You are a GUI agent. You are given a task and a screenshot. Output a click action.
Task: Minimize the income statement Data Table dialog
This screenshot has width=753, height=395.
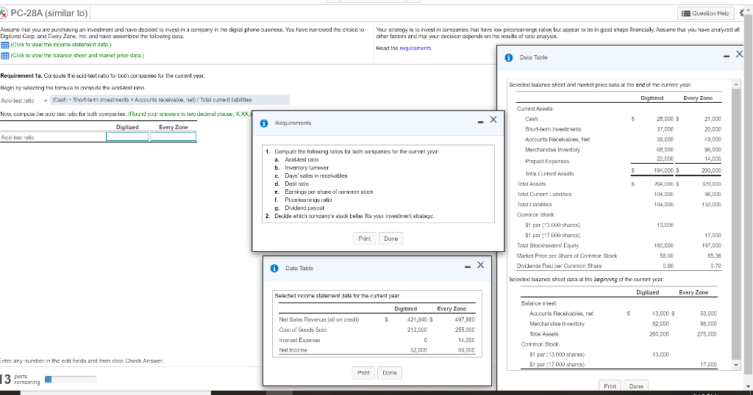coord(467,267)
